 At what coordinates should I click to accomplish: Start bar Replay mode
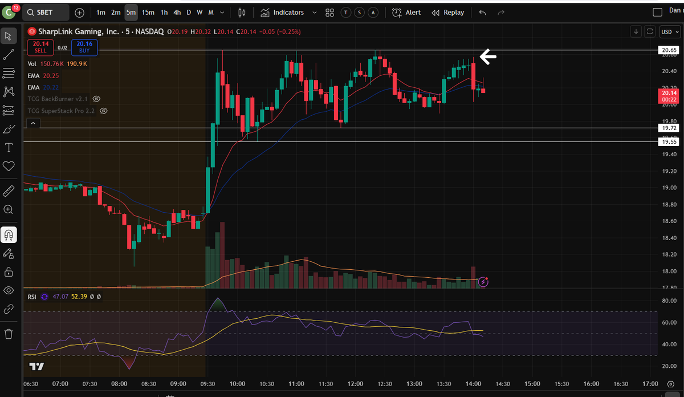448,12
